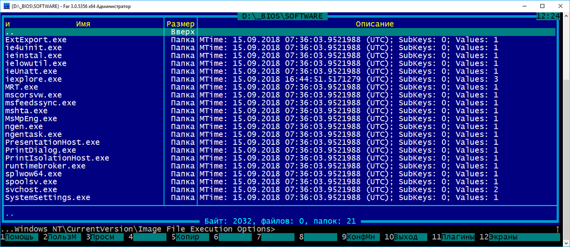
Task: Click the Описание column header
Action: click(x=375, y=24)
